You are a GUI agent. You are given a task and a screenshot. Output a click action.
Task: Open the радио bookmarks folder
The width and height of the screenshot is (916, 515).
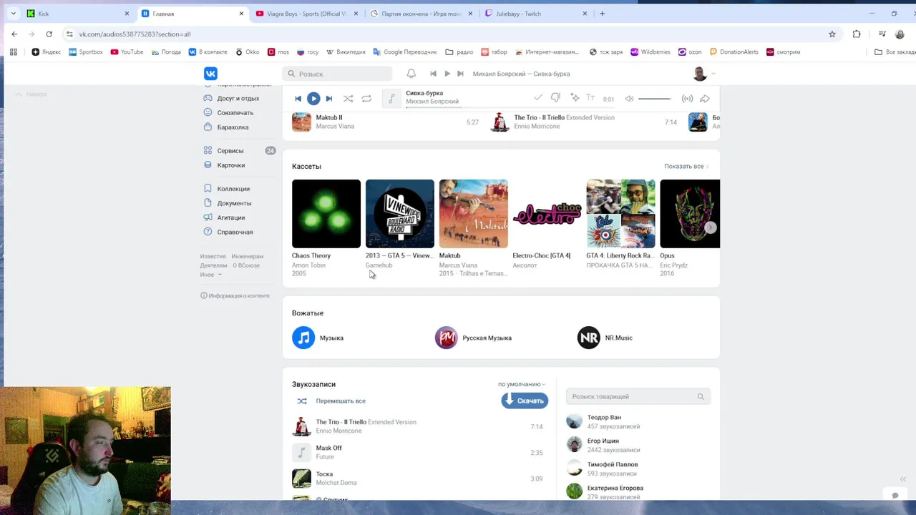(x=459, y=52)
